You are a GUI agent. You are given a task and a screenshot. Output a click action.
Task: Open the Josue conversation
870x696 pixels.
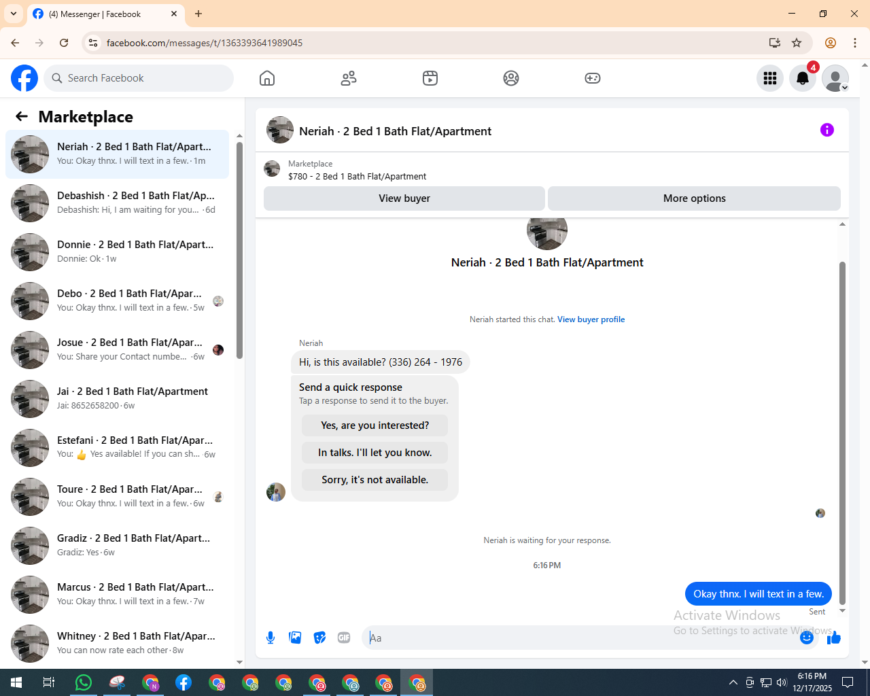point(118,350)
